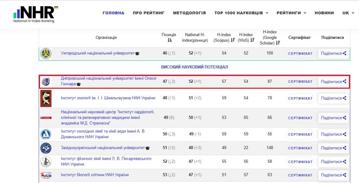Click Інститут зоології organization logo

tap(46, 98)
